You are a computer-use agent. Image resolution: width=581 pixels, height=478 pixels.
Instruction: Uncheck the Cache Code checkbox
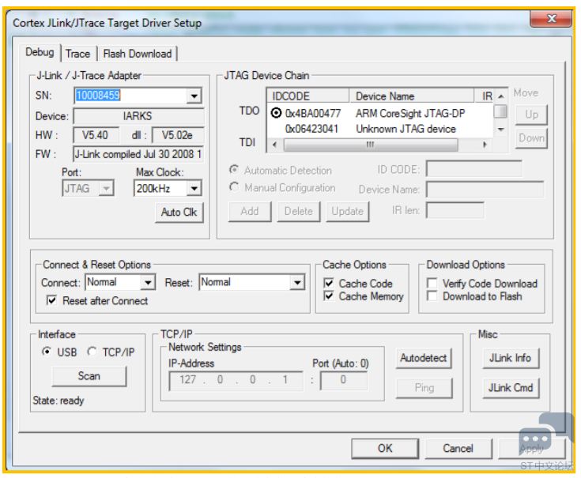click(329, 284)
